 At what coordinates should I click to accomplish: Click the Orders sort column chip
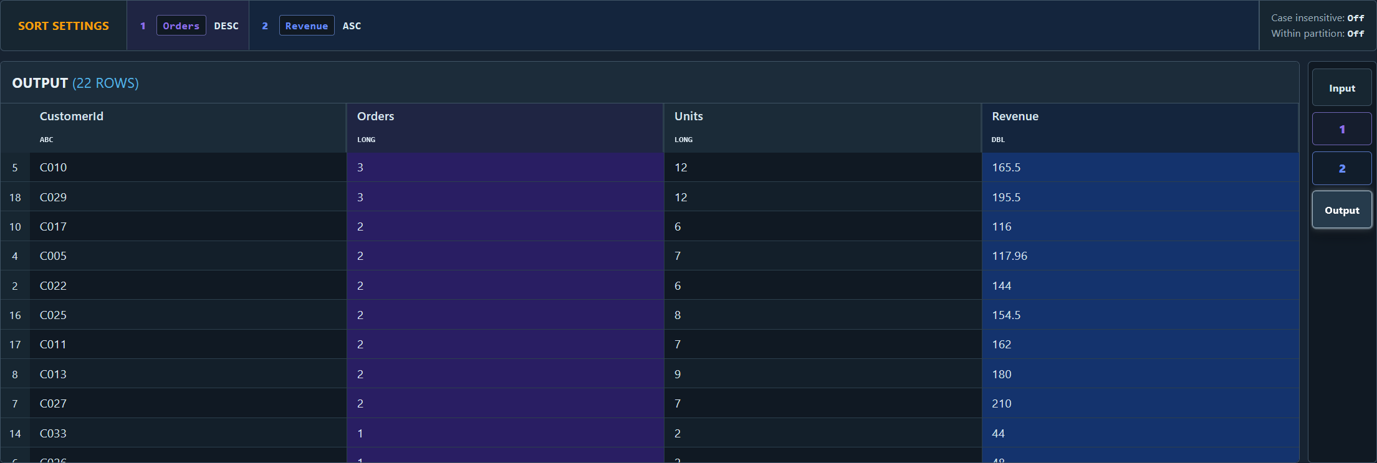coord(181,26)
